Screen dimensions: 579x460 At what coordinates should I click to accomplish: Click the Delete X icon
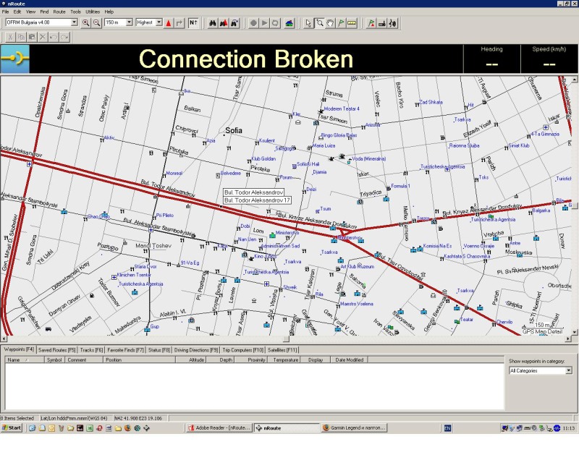(43, 37)
